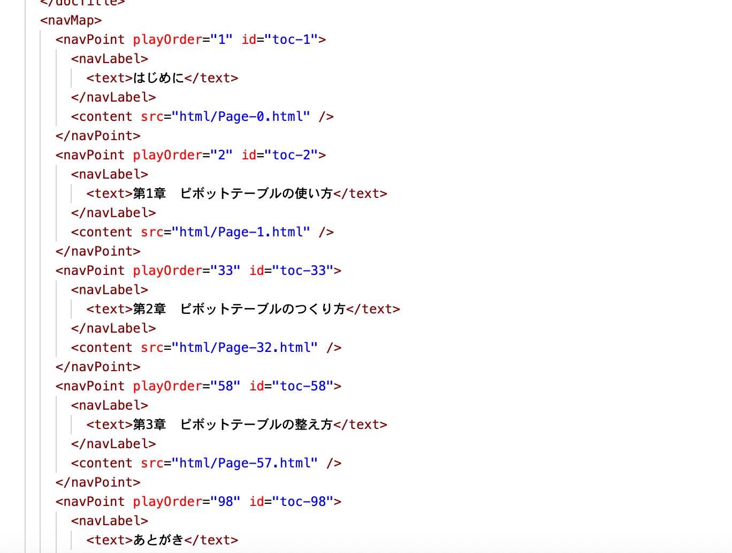Click the playOrder value "2"

click(x=222, y=155)
